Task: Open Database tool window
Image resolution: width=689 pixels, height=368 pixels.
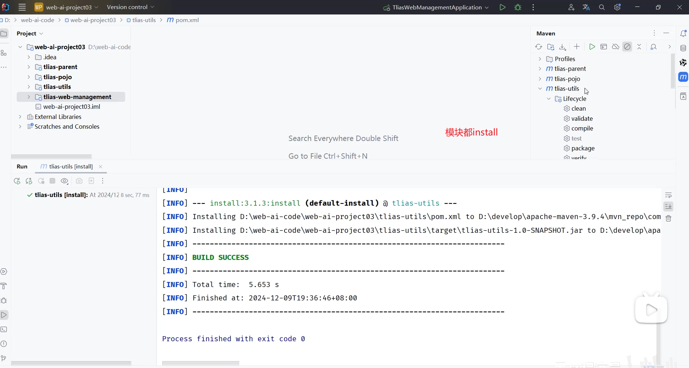Action: [683, 48]
